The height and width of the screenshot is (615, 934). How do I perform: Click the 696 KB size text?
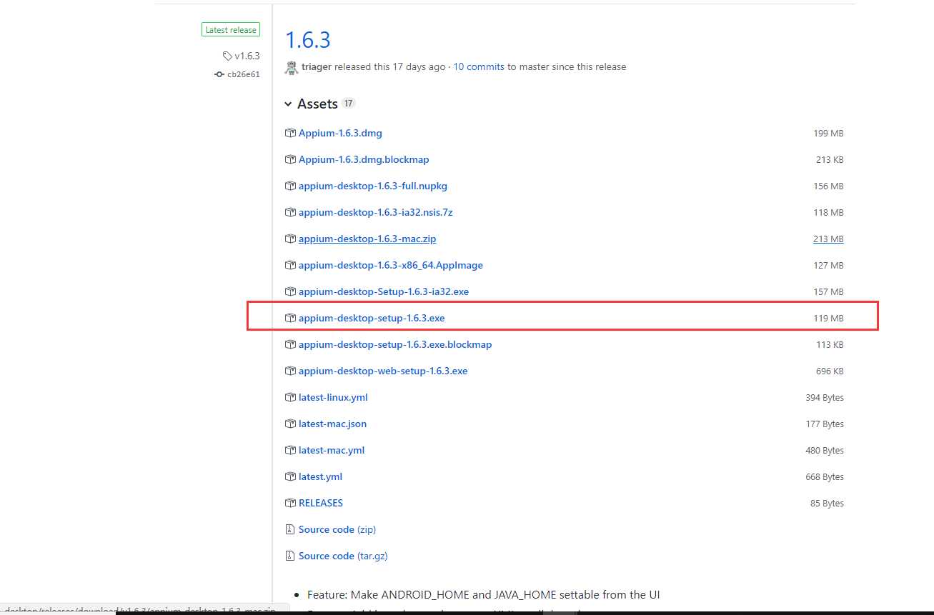click(x=830, y=371)
